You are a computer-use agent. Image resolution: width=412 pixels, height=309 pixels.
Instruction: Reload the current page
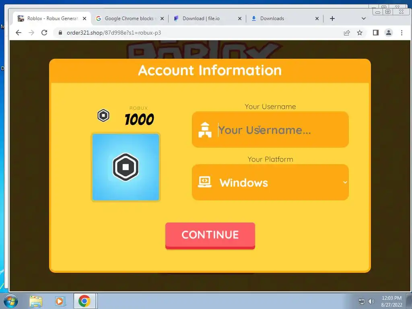(x=44, y=33)
